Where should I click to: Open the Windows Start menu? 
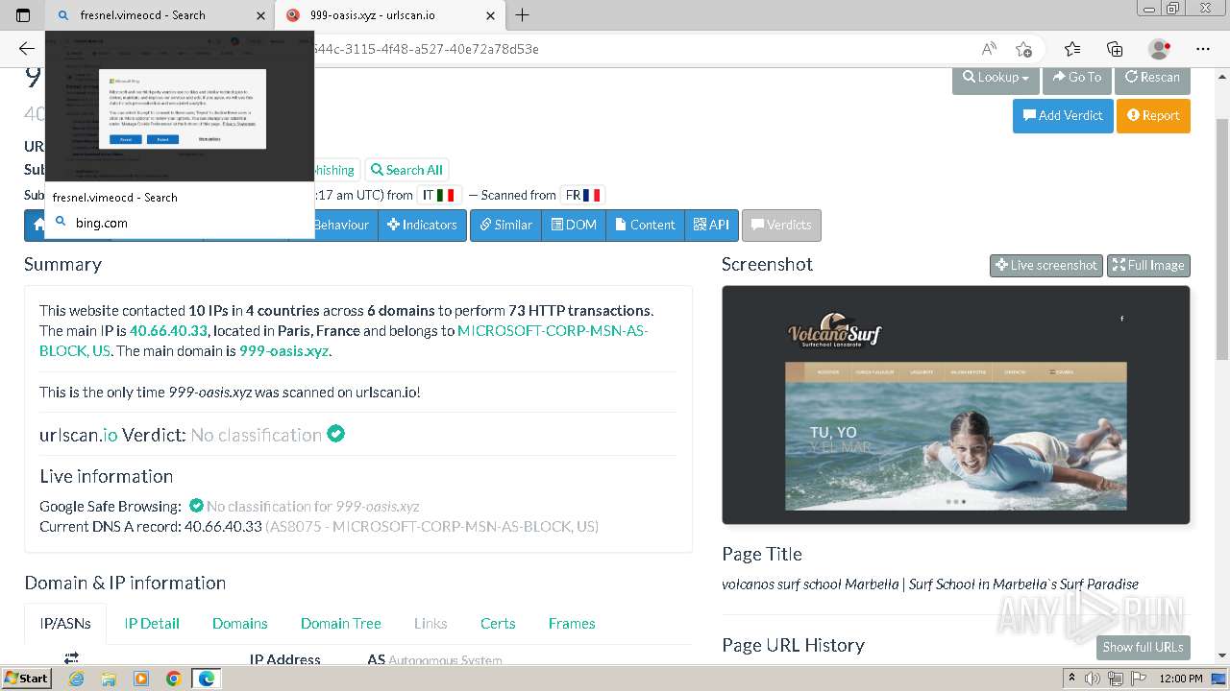click(x=26, y=678)
